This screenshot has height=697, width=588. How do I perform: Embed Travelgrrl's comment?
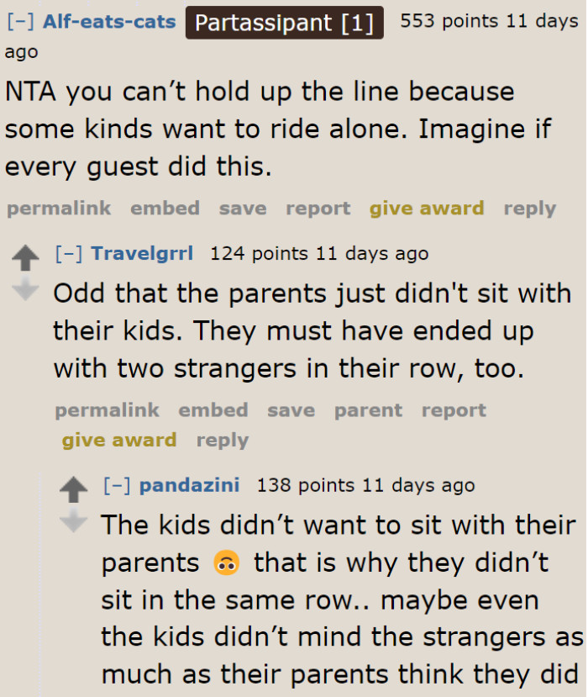213,410
